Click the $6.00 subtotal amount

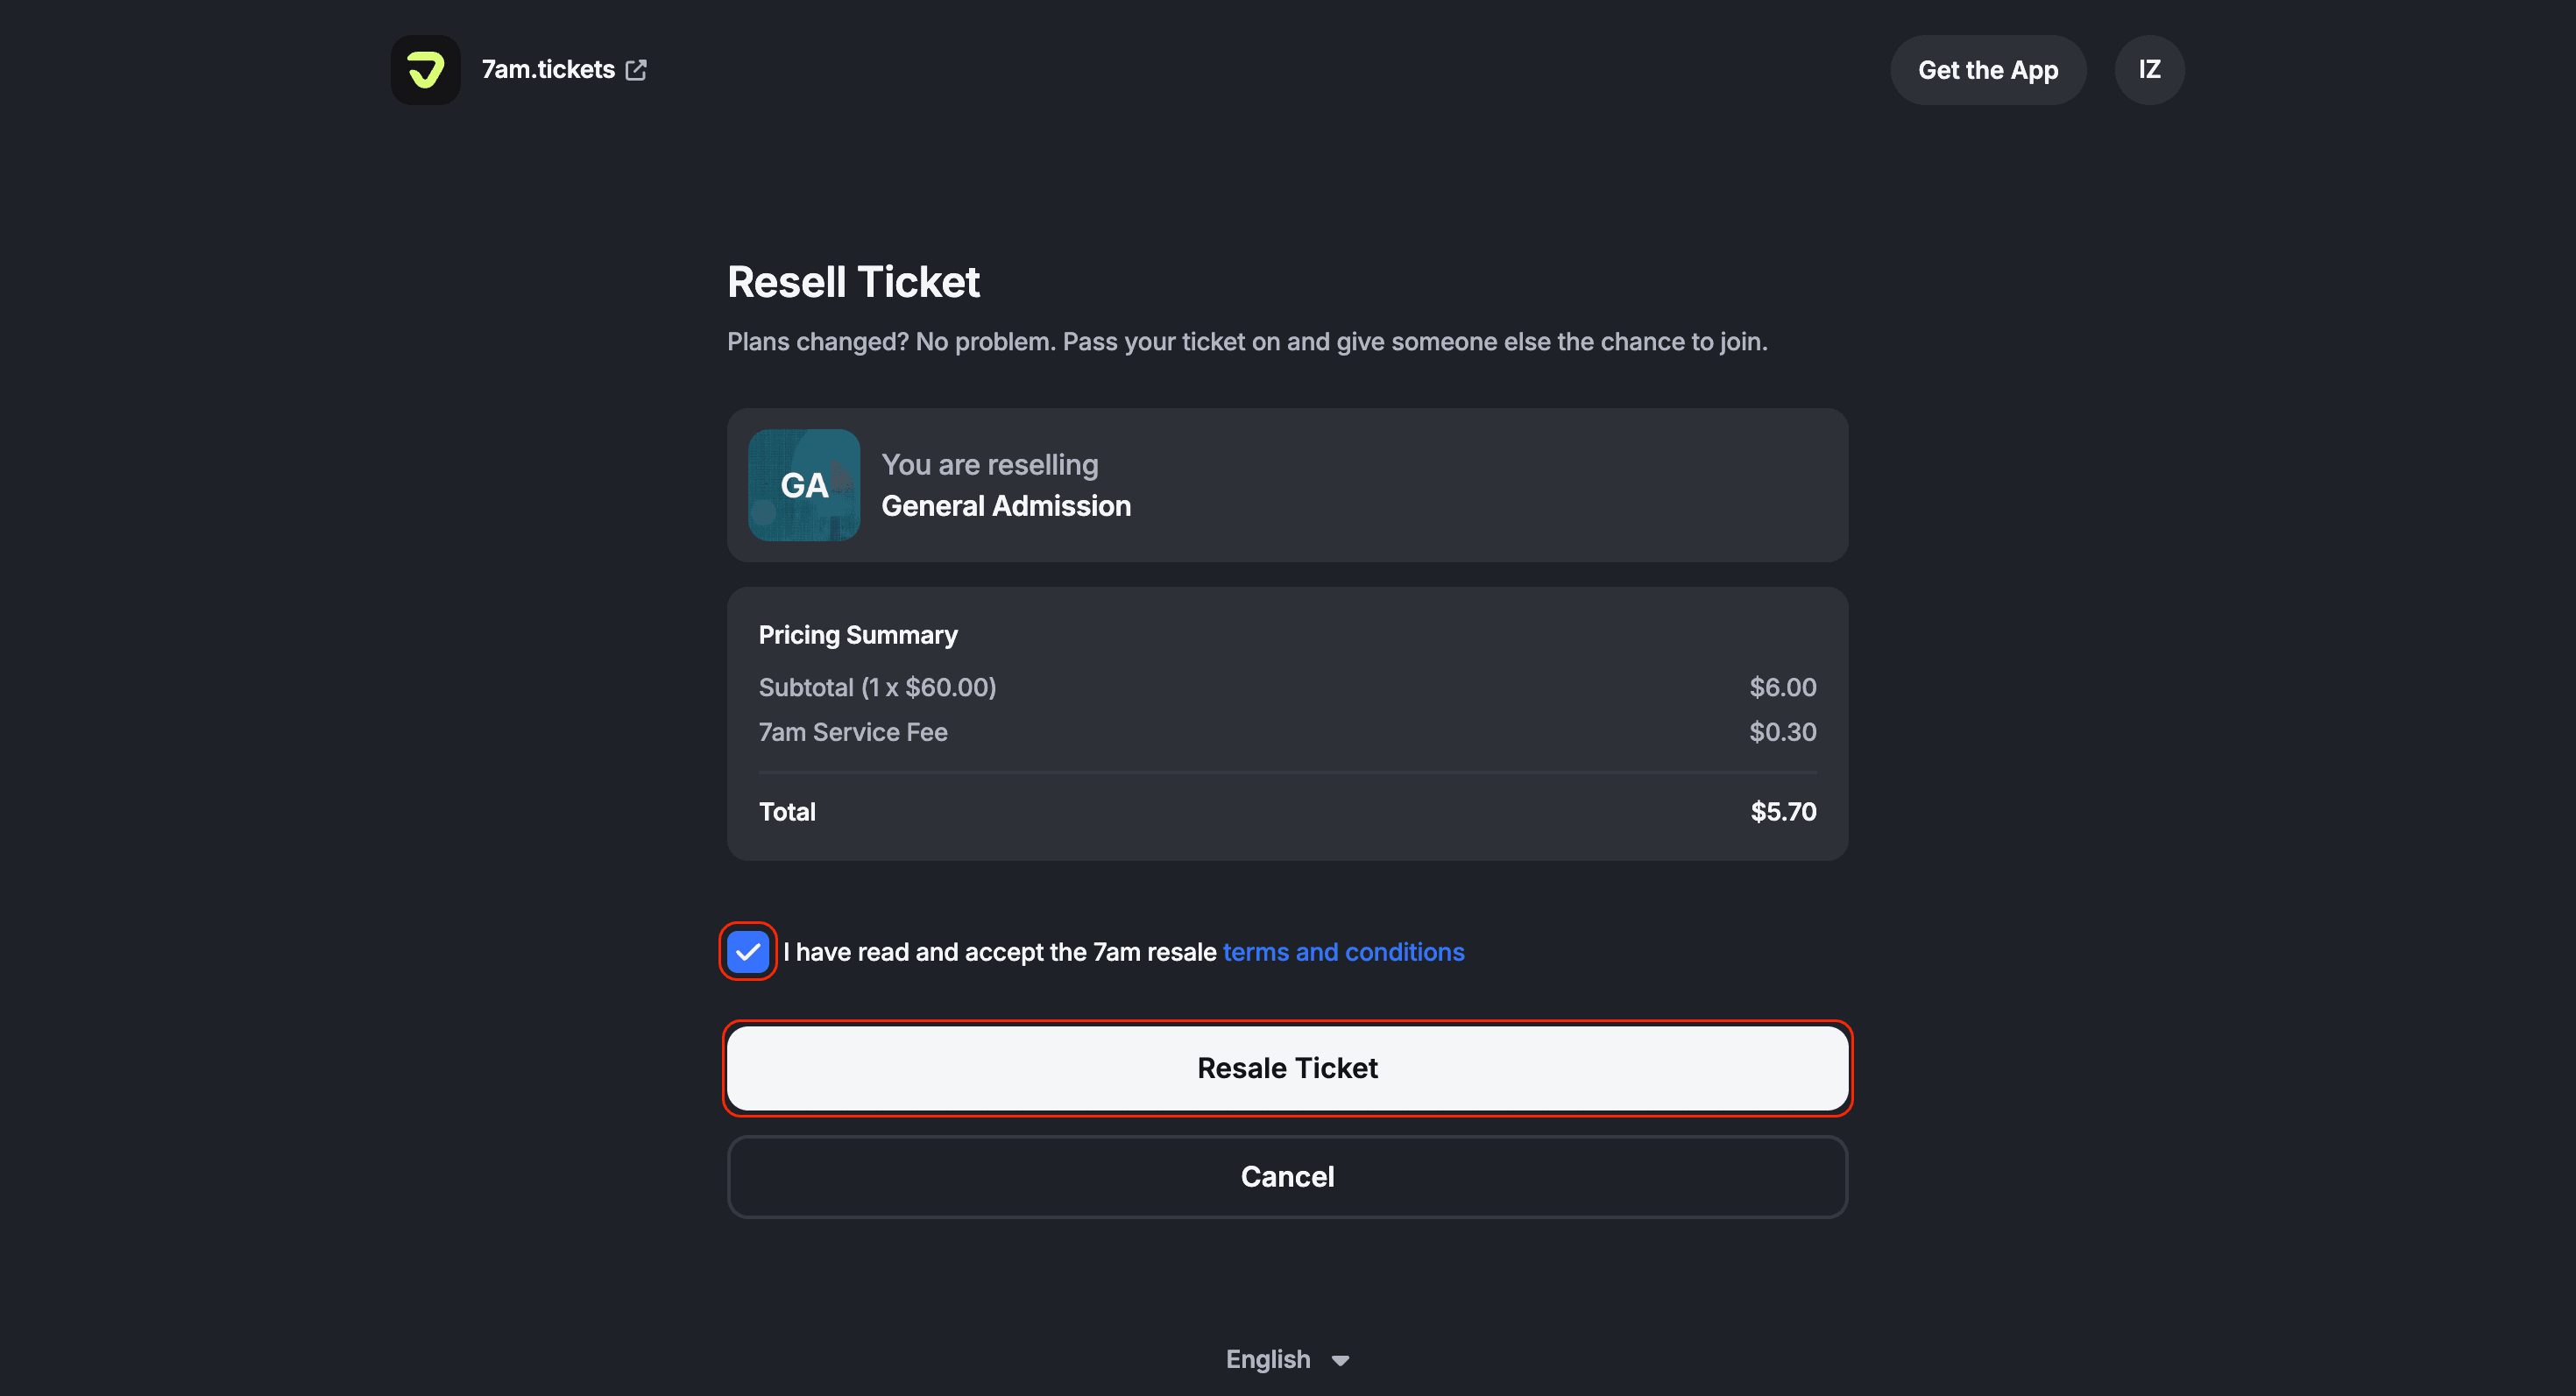click(x=1782, y=687)
